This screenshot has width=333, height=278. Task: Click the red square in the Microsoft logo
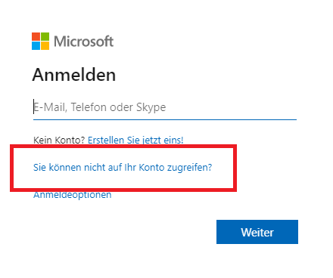[36, 36]
